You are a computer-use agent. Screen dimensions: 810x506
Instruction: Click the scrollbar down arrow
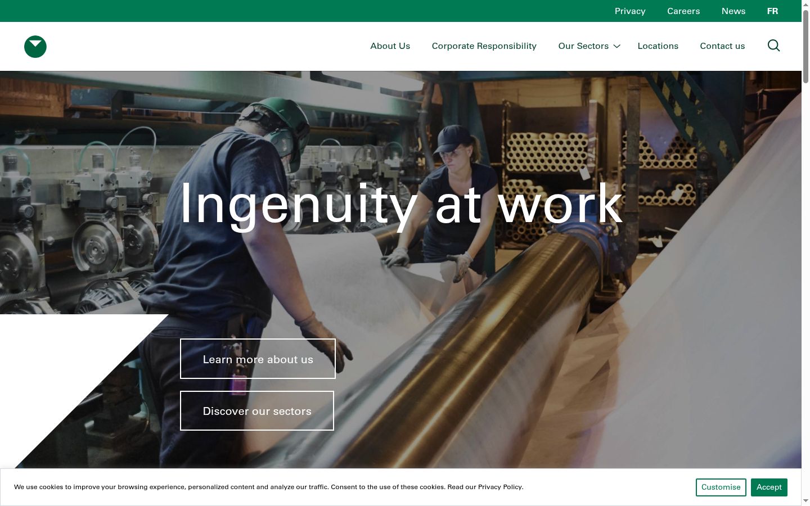[805, 501]
